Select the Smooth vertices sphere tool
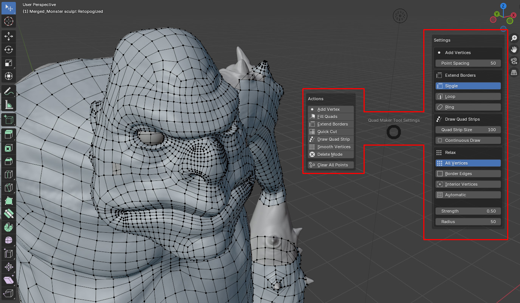 tap(9, 241)
